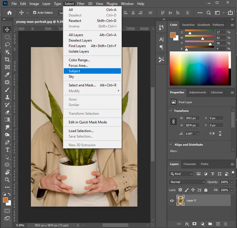Viewport: 237px width, 228px height.
Task: Switch to the Channels tab
Action: [x=190, y=164]
